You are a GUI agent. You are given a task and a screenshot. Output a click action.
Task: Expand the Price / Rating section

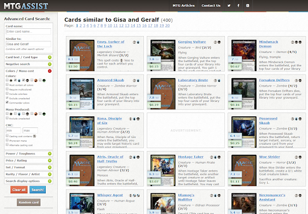click(28, 161)
